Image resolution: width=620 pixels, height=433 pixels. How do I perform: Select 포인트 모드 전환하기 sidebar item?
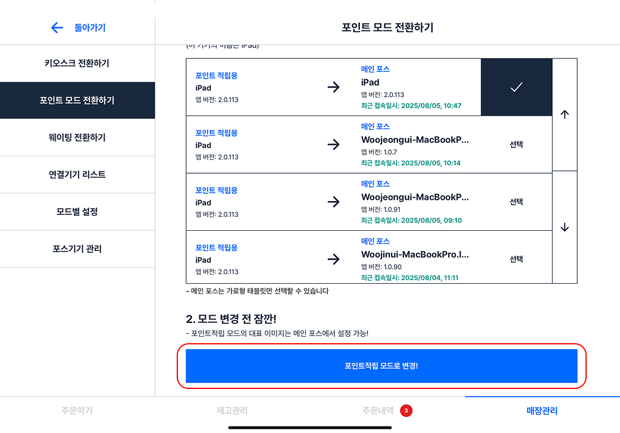pyautogui.click(x=77, y=101)
